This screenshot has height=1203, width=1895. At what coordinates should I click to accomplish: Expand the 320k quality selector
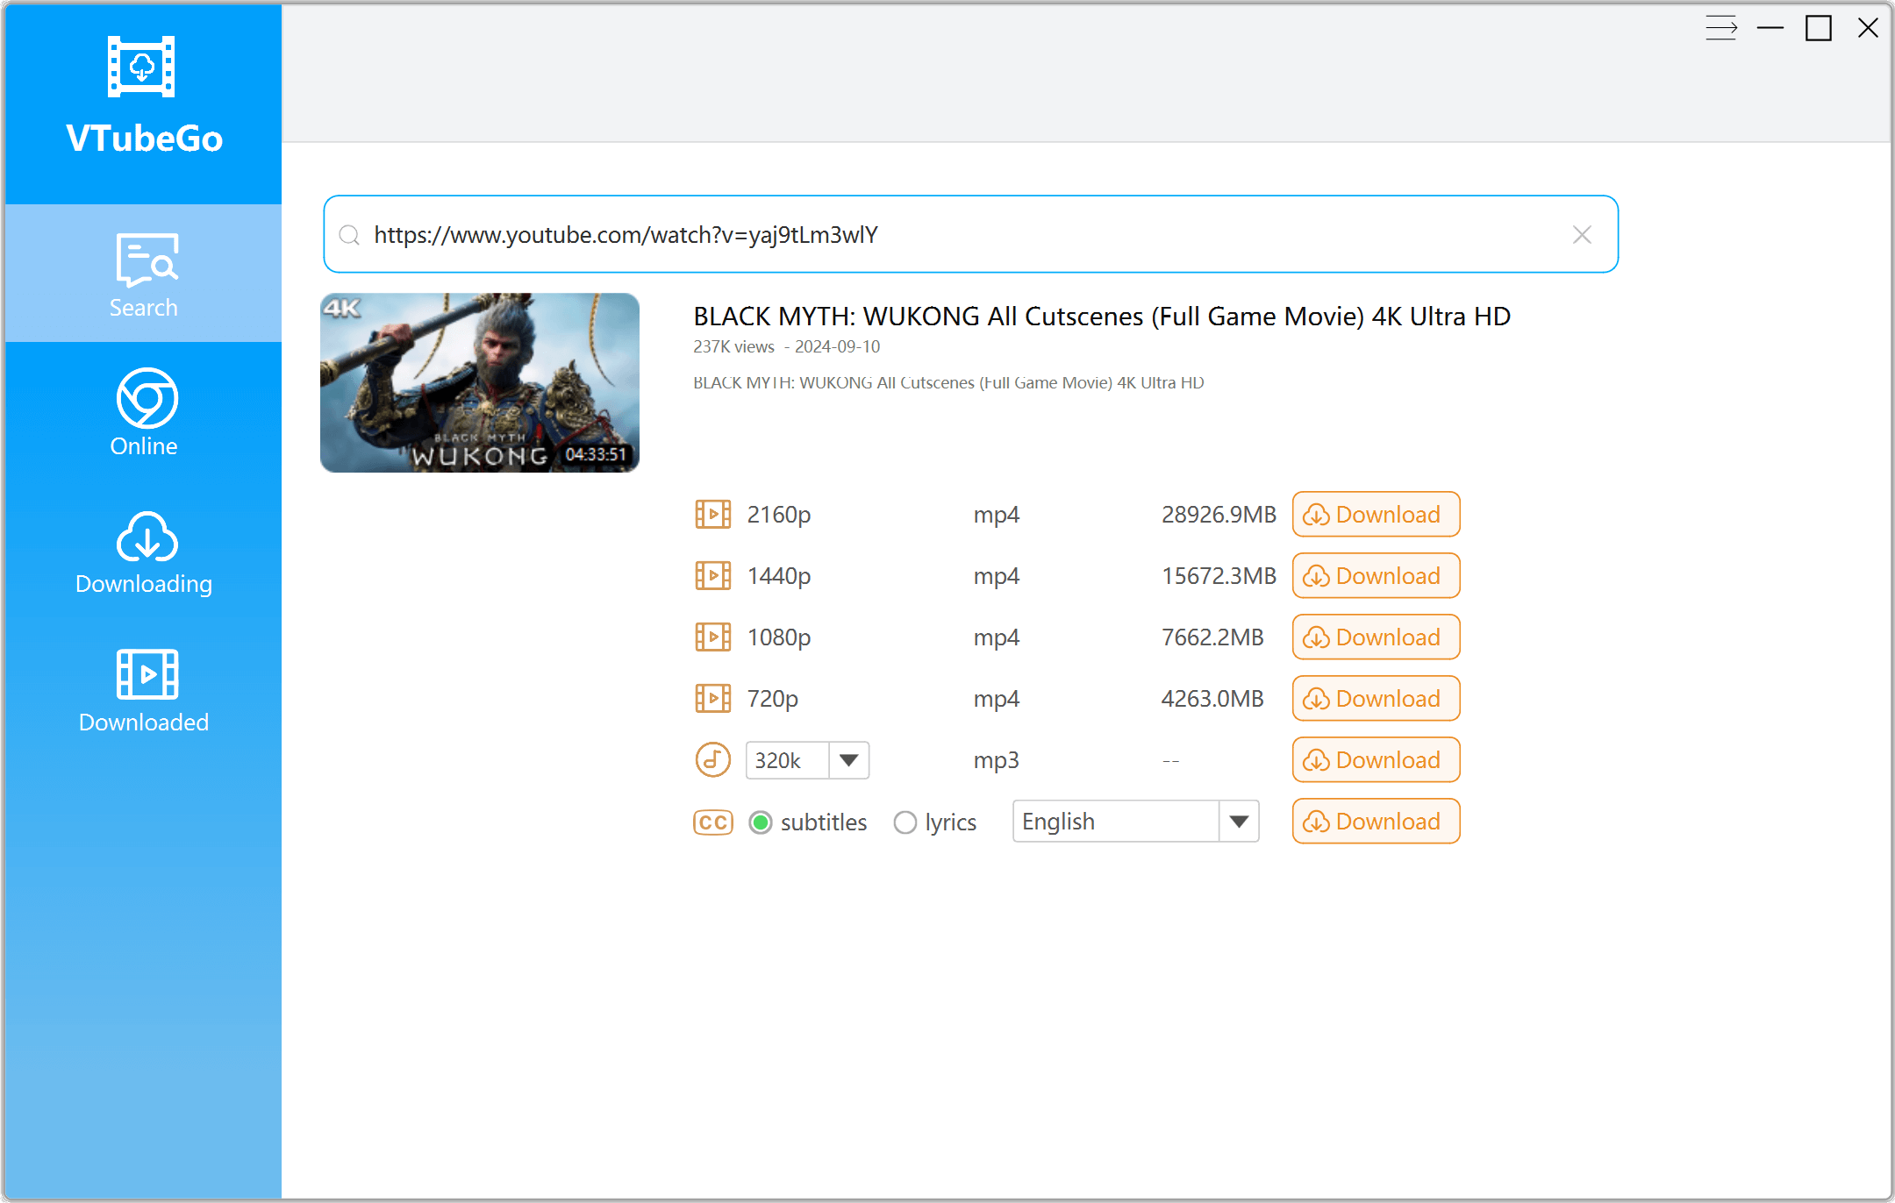pyautogui.click(x=847, y=759)
